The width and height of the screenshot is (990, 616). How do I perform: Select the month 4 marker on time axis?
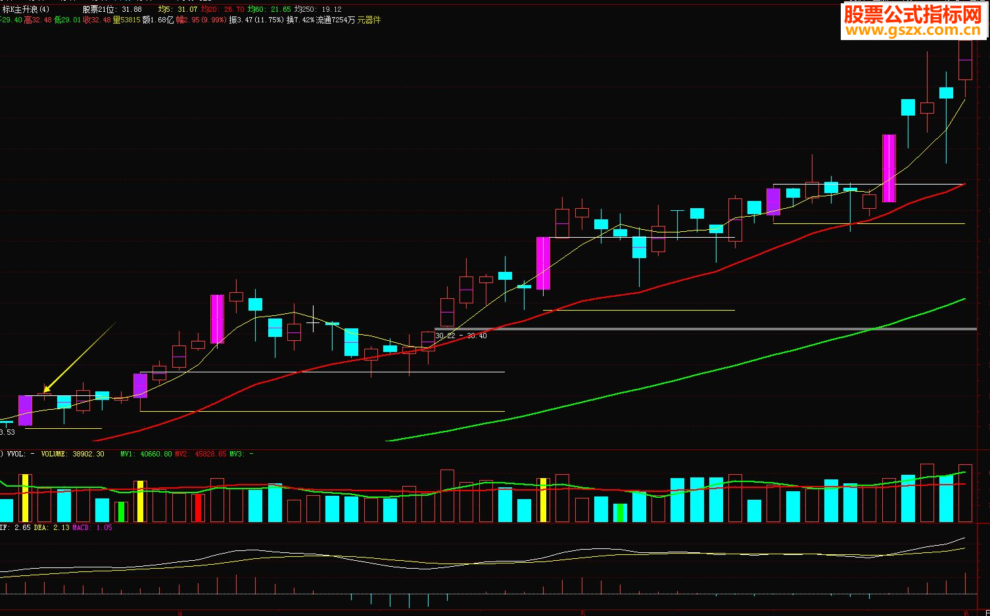[179, 612]
